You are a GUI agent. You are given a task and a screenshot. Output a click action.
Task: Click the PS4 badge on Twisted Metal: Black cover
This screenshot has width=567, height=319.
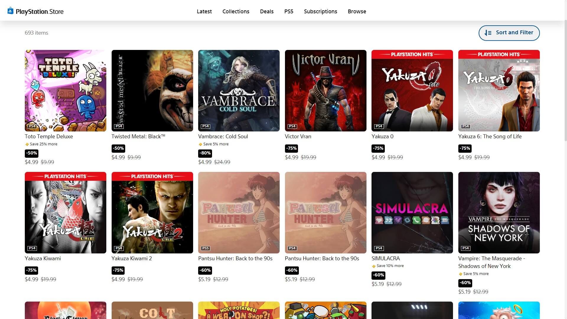click(119, 126)
